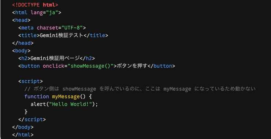This screenshot has height=139, width=271.
Task: Click the closing '</head>' tag
Action: tap(23, 43)
